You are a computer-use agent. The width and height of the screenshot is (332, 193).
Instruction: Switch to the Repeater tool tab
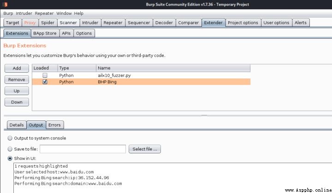click(113, 23)
